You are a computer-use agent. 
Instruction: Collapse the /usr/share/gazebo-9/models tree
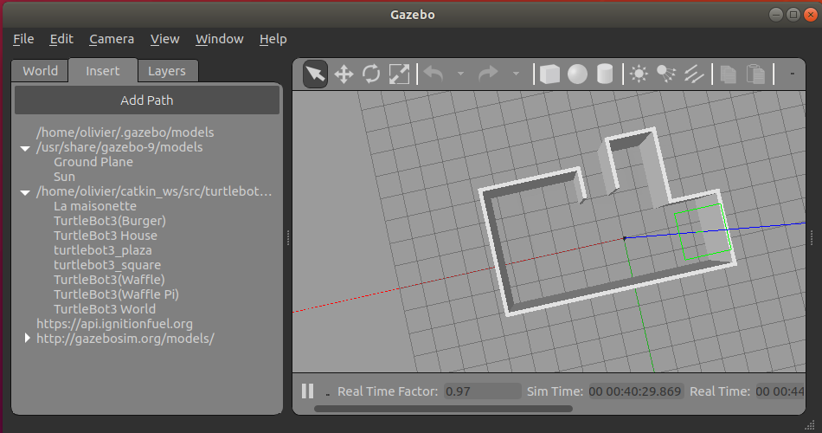24,149
